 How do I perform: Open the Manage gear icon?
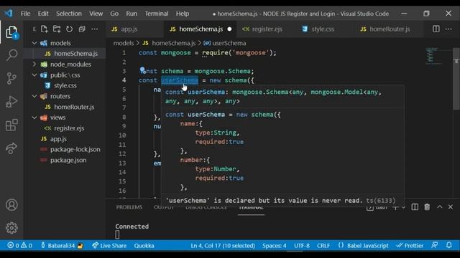11,228
